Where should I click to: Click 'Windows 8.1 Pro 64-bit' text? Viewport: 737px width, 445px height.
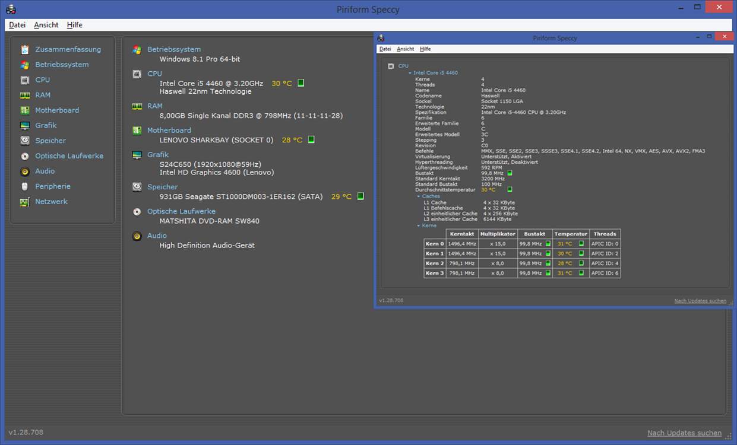coord(200,59)
